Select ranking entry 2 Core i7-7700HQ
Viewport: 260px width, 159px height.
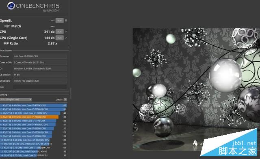pyautogui.click(x=33, y=109)
